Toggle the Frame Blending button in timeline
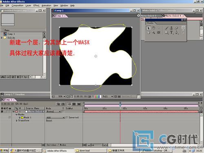The height and width of the screenshot is (153, 204). [74, 104]
